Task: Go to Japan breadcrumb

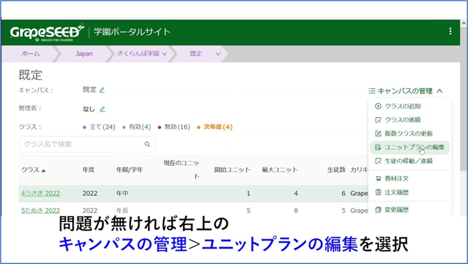Action: pyautogui.click(x=84, y=53)
